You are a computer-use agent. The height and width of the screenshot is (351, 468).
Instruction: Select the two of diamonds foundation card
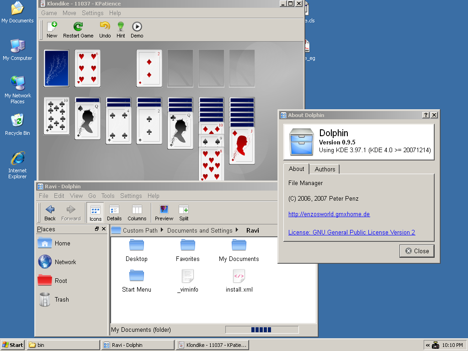tap(149, 69)
